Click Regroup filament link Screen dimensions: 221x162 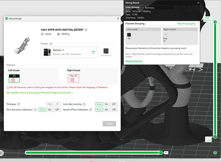(x=134, y=61)
